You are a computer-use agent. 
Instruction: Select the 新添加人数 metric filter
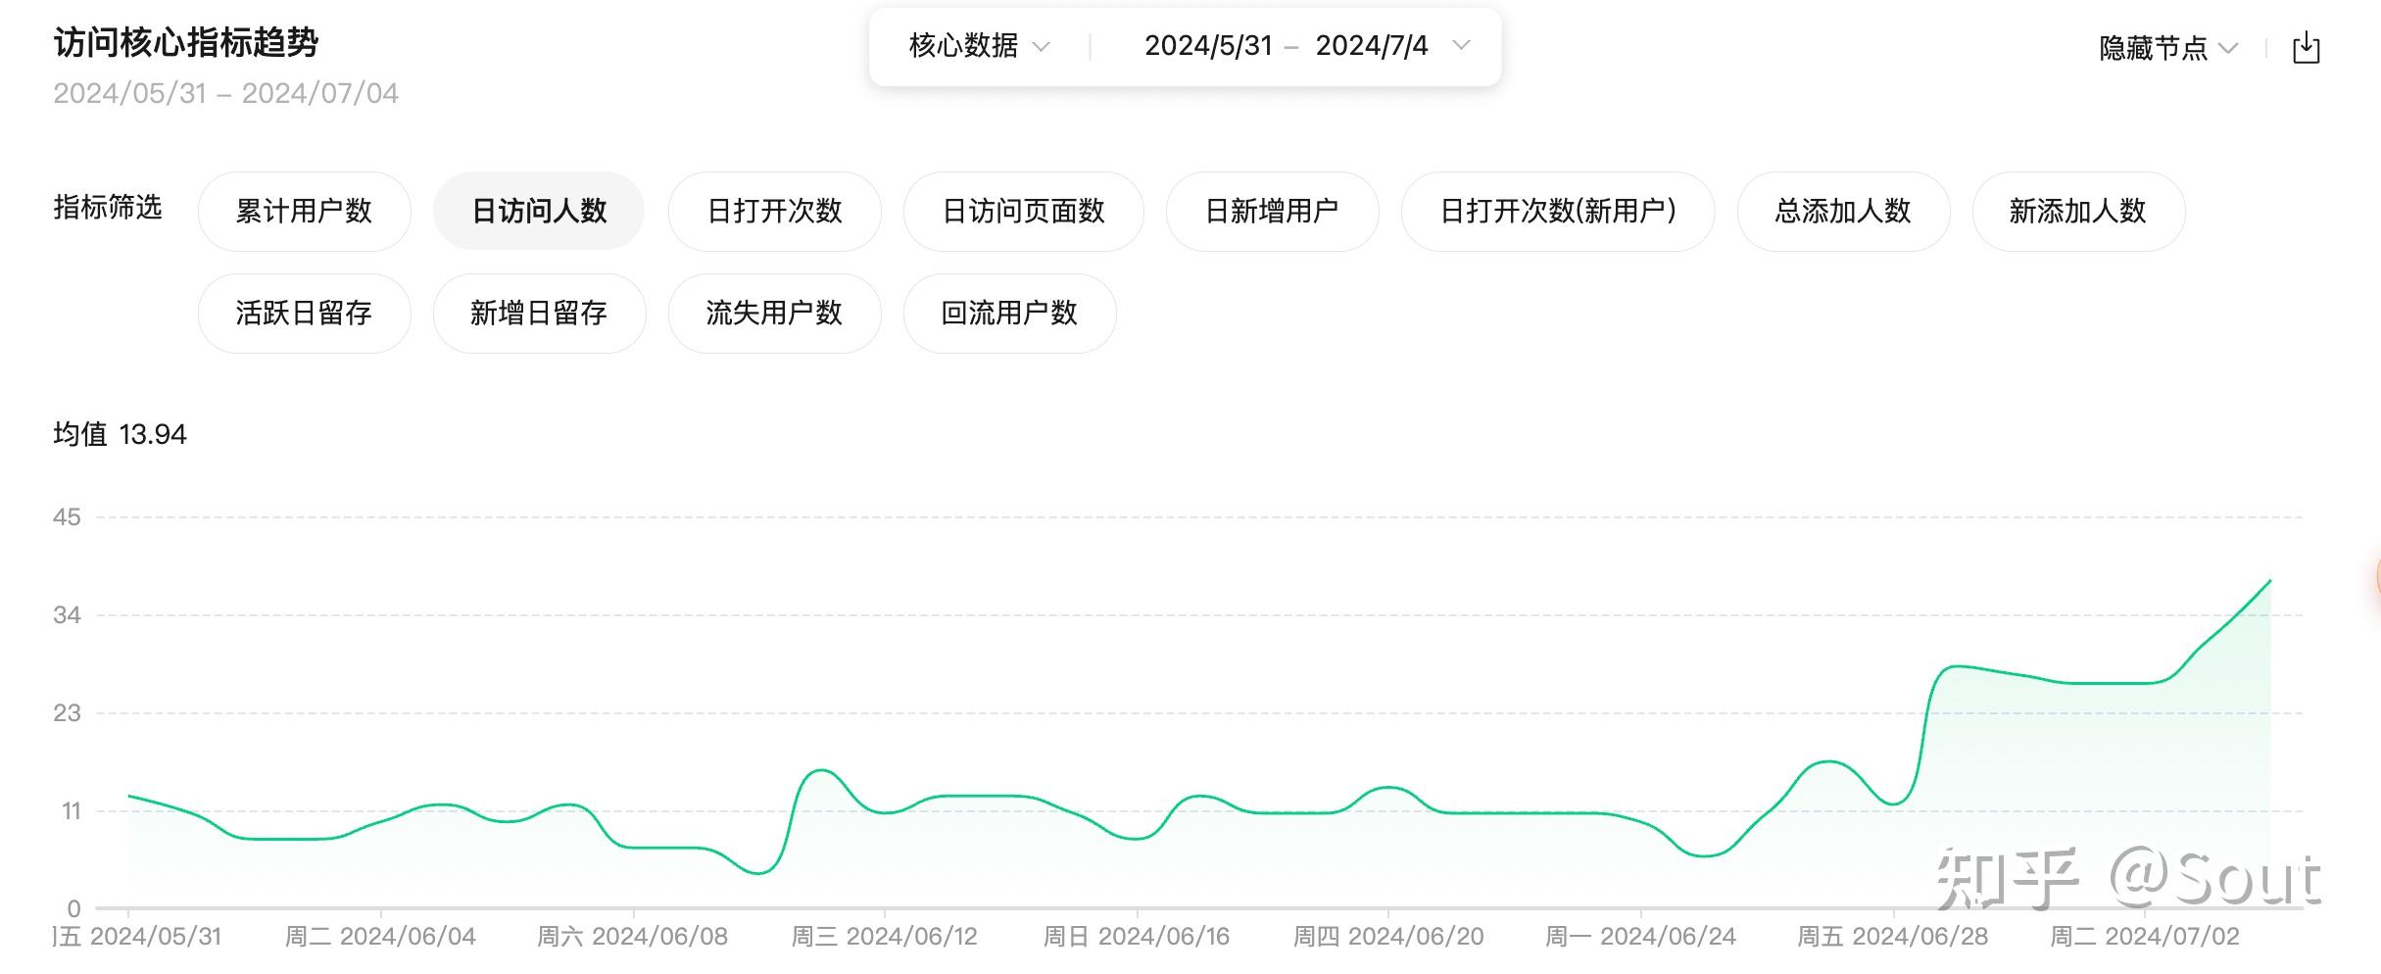(x=2078, y=211)
